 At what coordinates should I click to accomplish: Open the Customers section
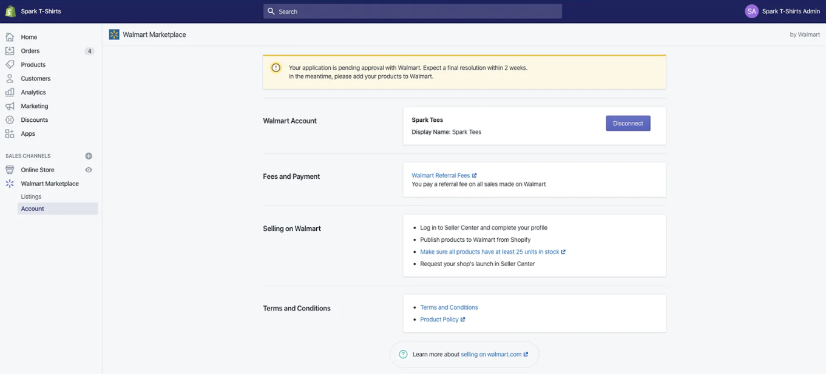[x=35, y=78]
